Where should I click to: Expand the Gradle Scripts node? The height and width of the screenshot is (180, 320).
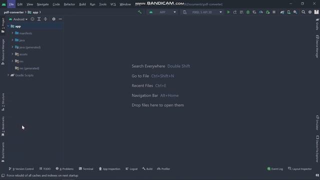tap(8, 75)
